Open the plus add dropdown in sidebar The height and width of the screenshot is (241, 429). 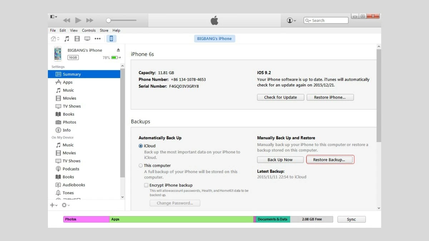click(x=54, y=205)
